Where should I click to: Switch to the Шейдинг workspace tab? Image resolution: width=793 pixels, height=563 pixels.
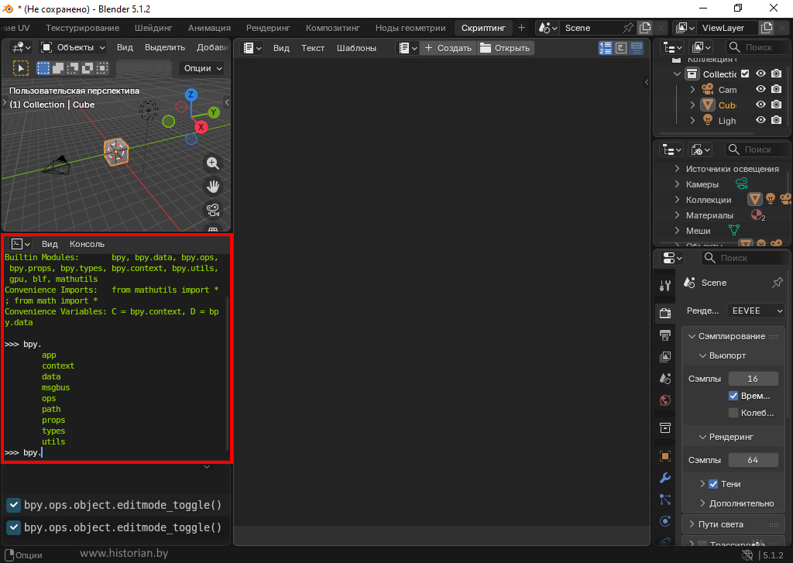point(154,28)
